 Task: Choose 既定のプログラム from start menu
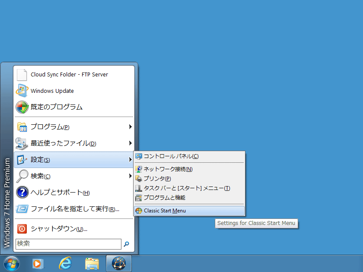tap(74, 107)
